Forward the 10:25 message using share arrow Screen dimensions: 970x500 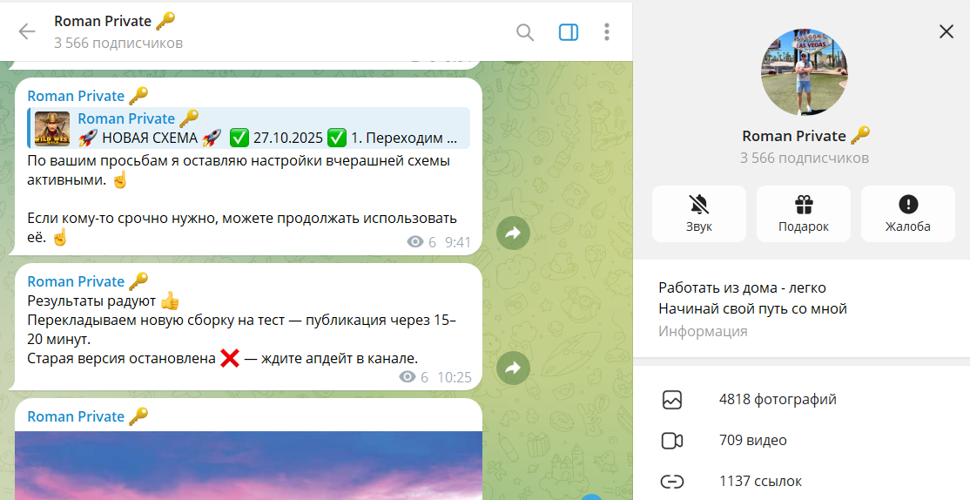click(513, 368)
